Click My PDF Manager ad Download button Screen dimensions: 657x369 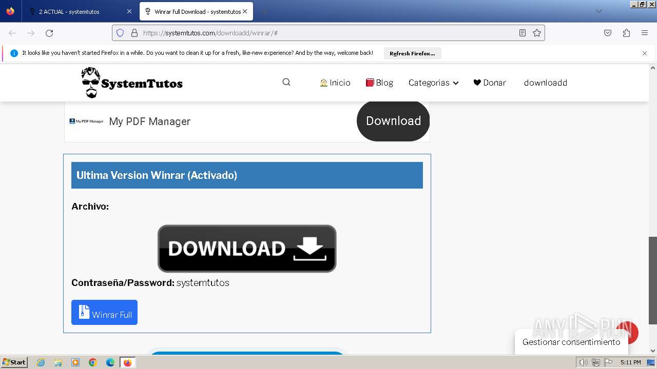393,121
